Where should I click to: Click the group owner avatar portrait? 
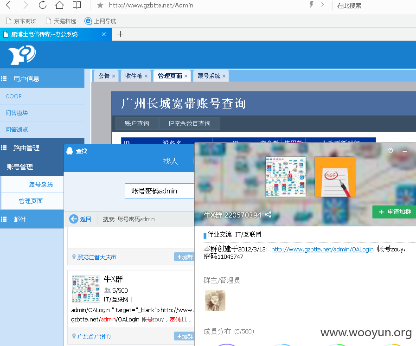point(215,301)
